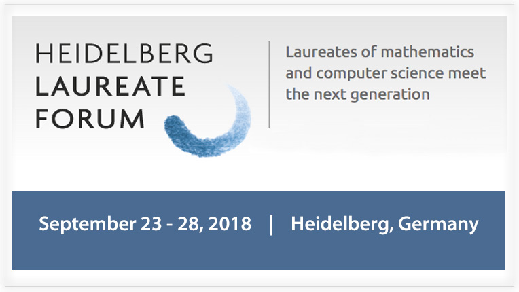Click the word 'generation' in tagline
Viewport: 519px width, 292px height.
coord(390,96)
